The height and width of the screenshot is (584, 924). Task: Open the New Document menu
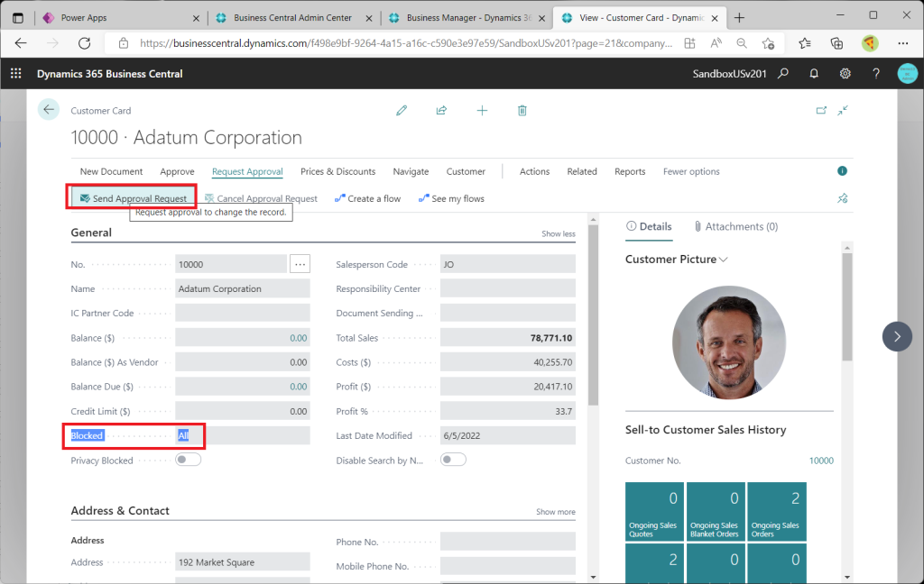pos(111,171)
